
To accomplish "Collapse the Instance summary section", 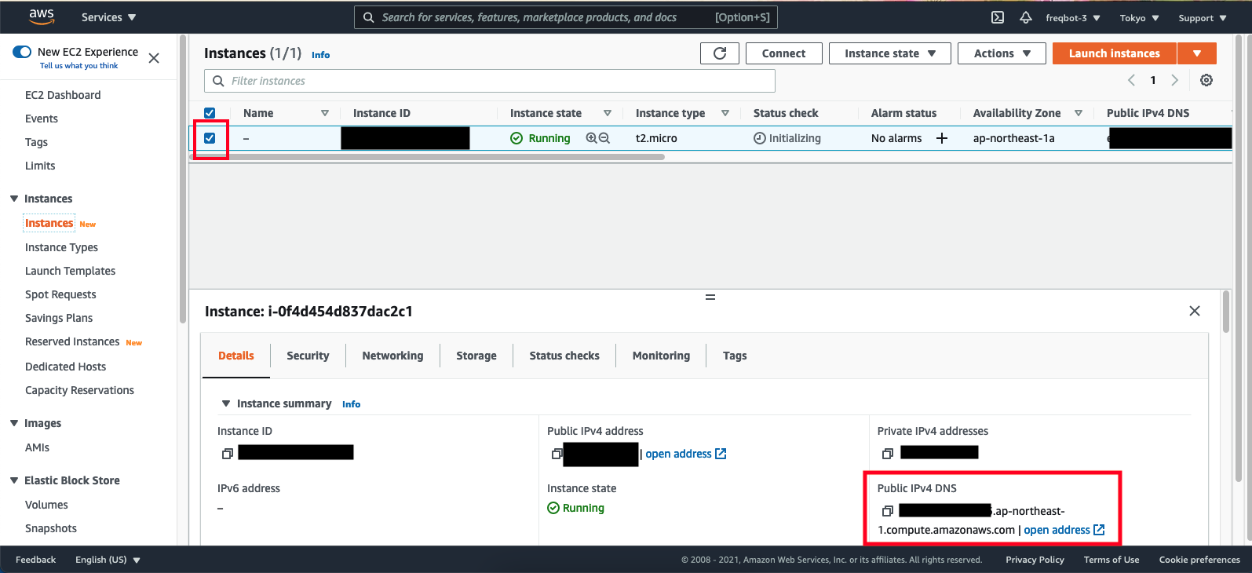I will click(226, 403).
